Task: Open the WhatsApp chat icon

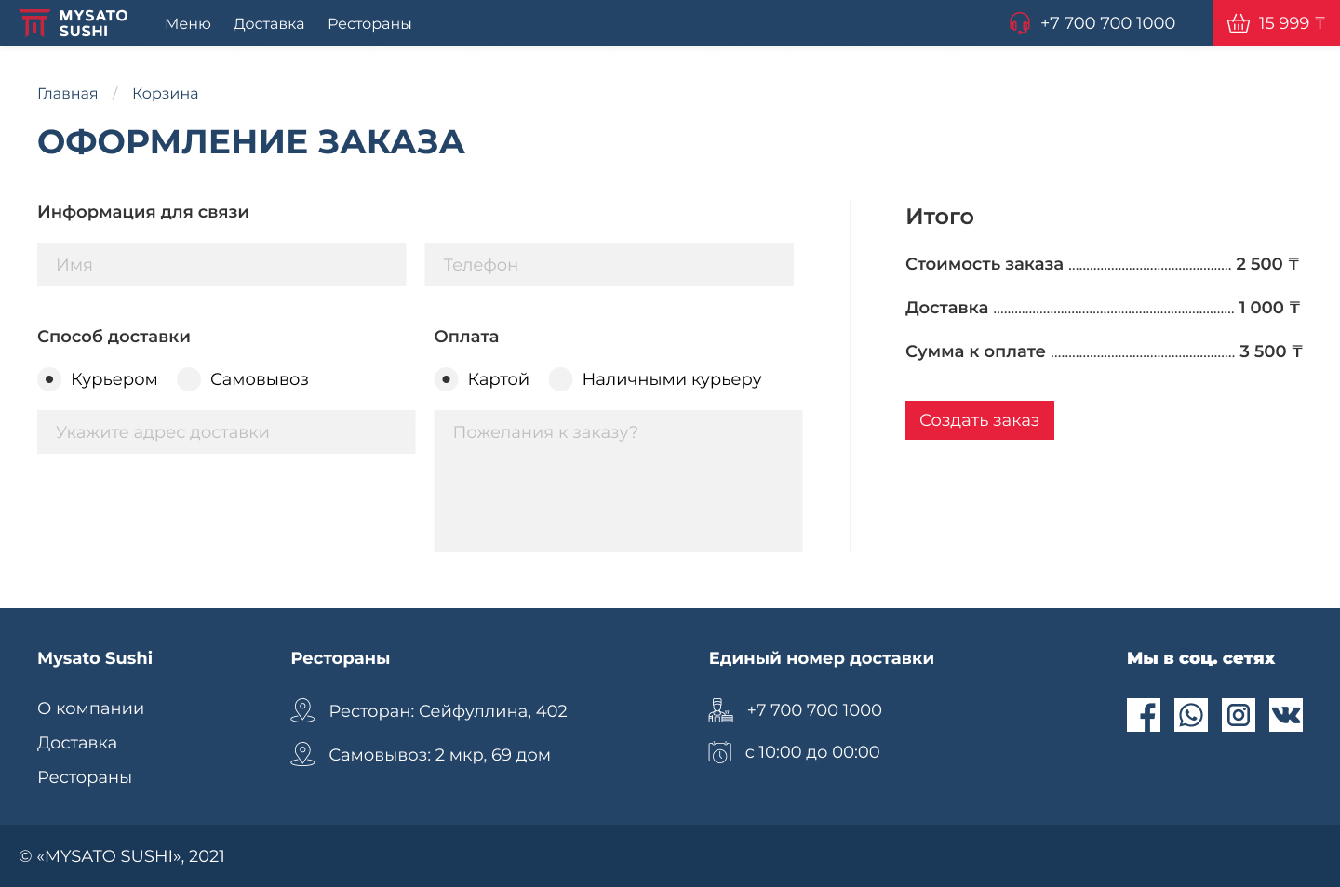Action: tap(1190, 715)
